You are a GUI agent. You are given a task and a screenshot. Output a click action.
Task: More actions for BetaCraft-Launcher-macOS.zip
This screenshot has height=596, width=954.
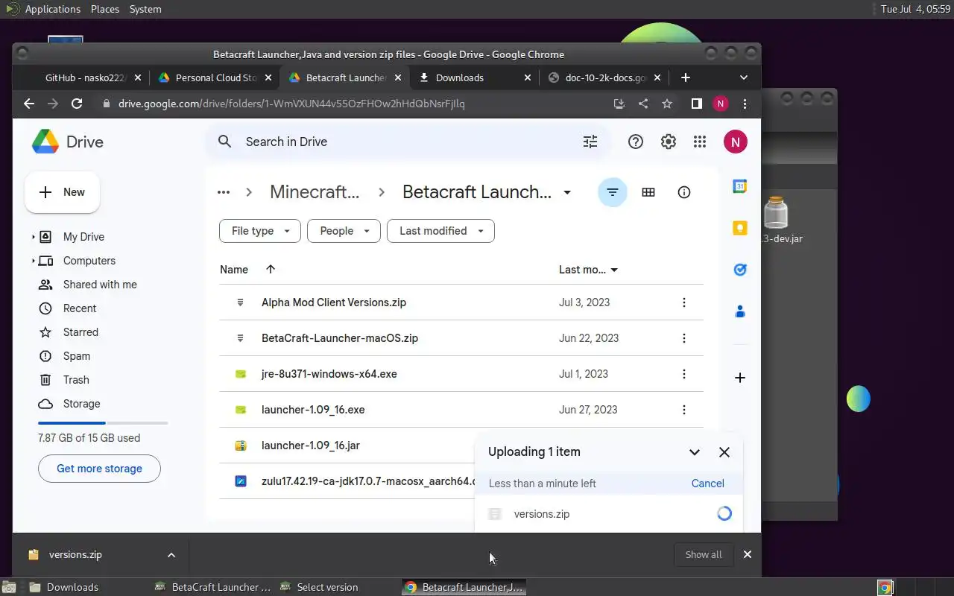pos(684,338)
